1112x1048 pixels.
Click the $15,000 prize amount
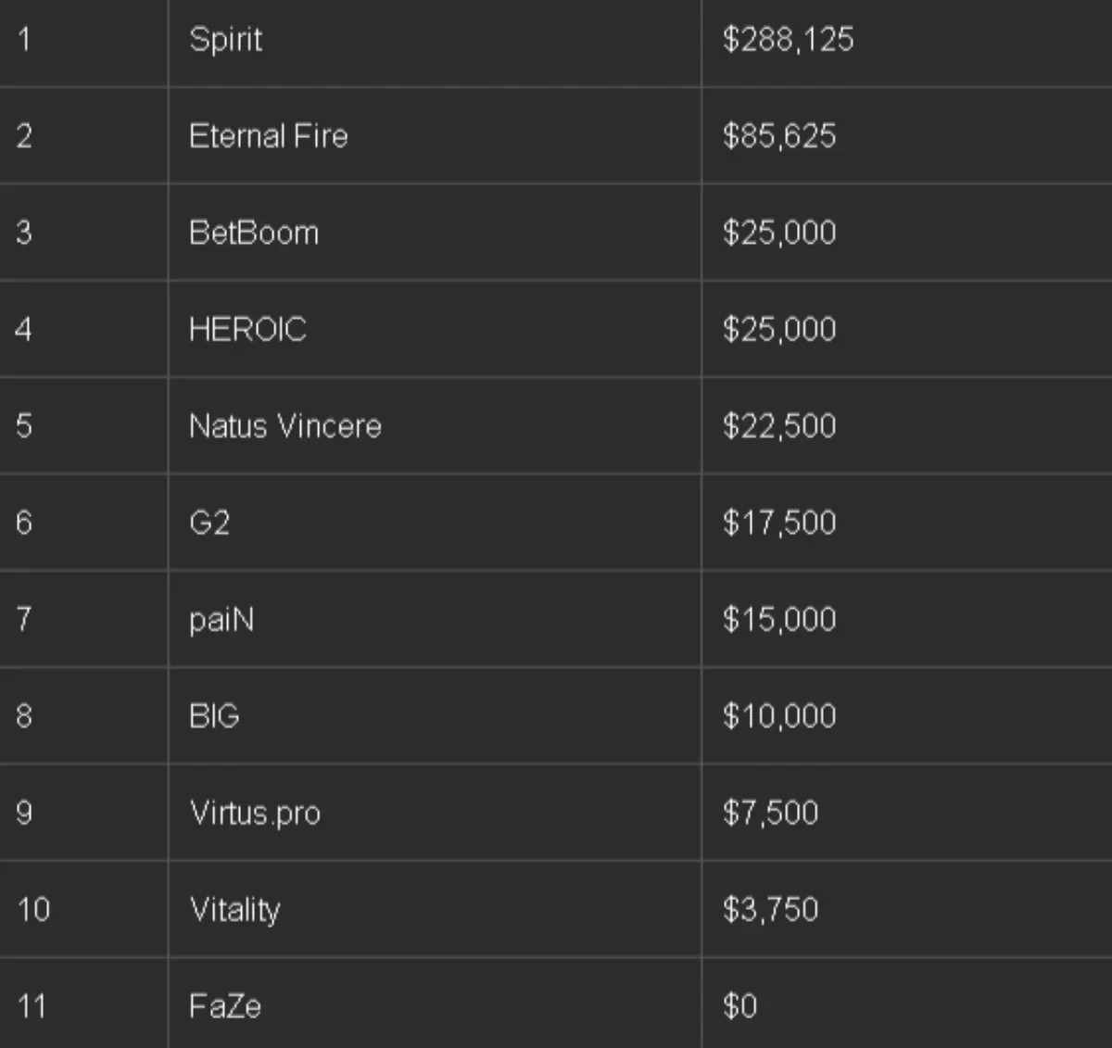(779, 619)
